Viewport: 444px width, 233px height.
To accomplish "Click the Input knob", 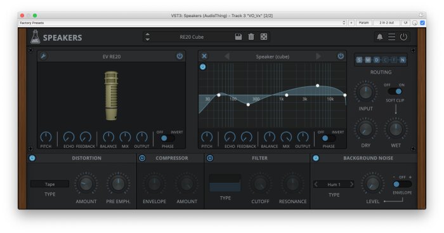I will pyautogui.click(x=365, y=92).
